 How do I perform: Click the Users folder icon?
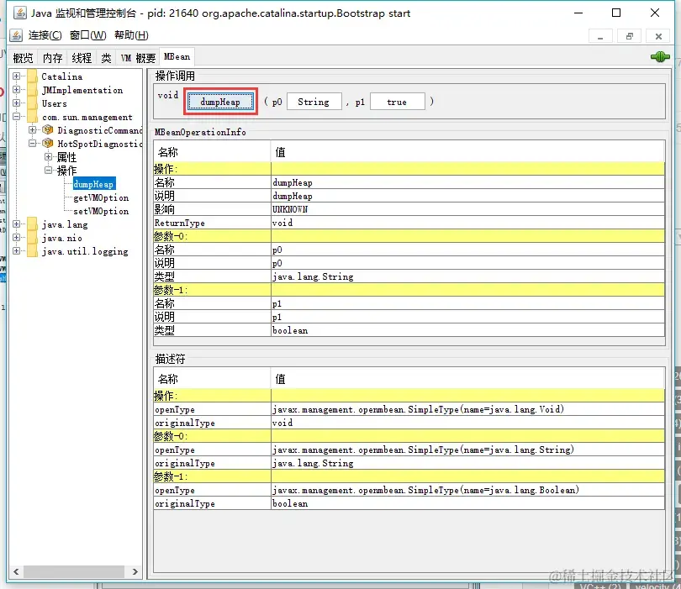32,103
